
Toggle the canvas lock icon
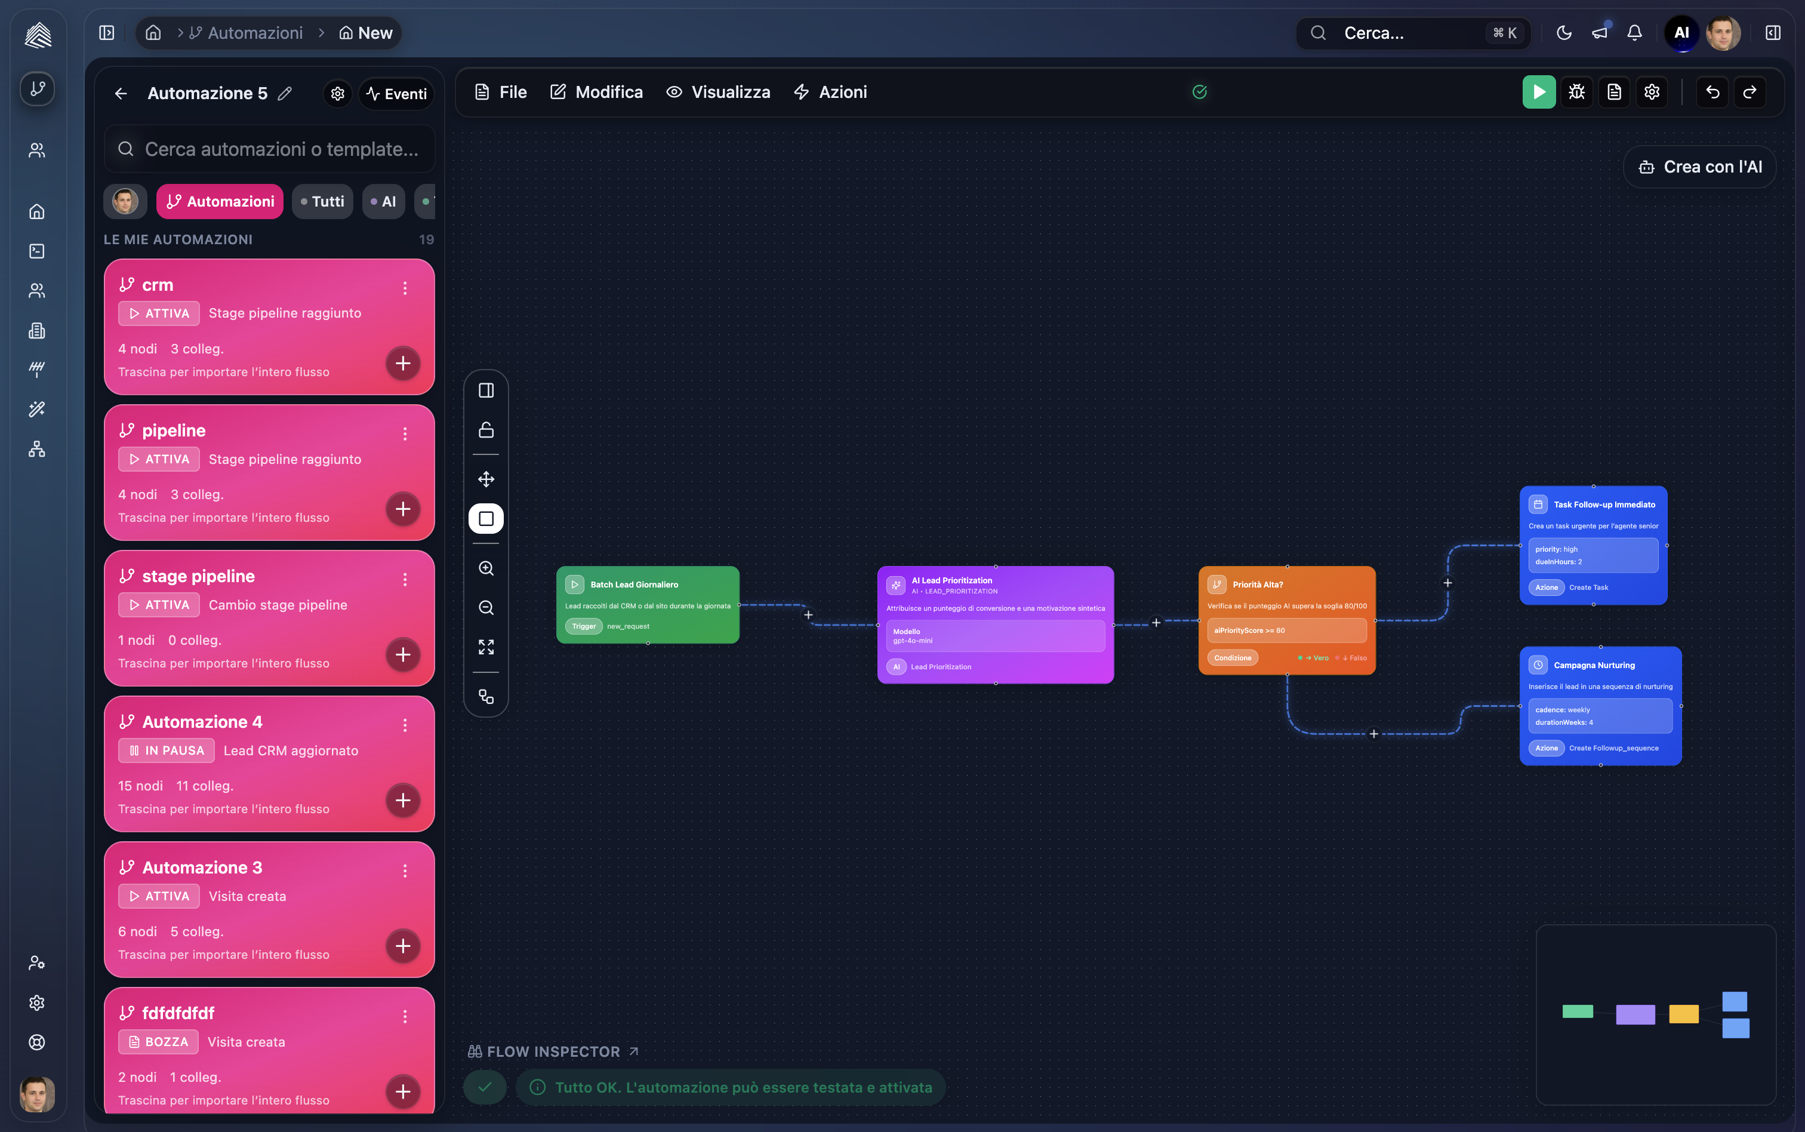coord(486,430)
